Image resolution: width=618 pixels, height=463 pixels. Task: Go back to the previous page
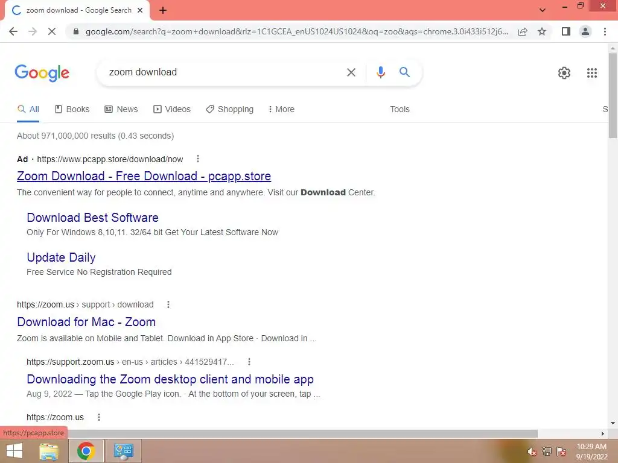13,31
